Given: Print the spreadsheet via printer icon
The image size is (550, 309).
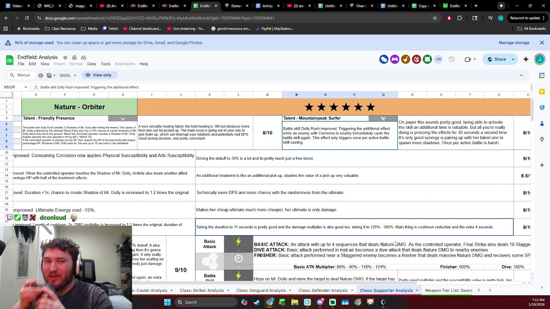Looking at the screenshot, I should (40, 75).
